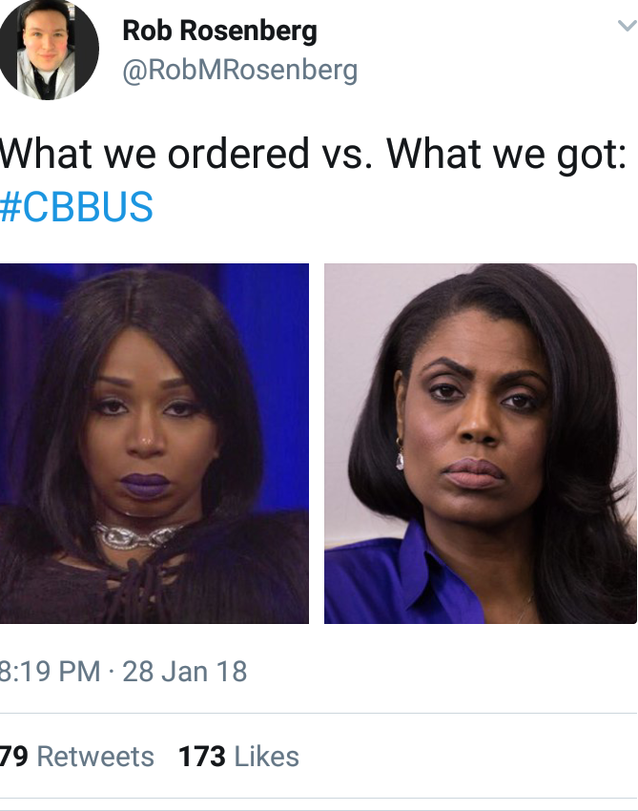
Task: Tap the silver chain necklace in left photo
Action: (x=137, y=535)
